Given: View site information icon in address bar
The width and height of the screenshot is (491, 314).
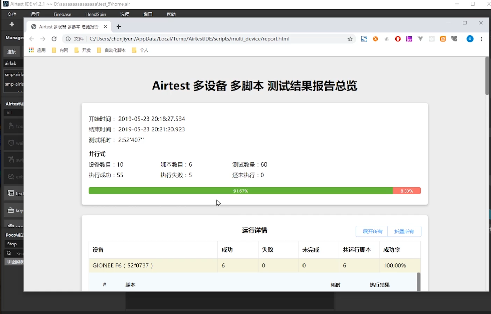Looking at the screenshot, I should [68, 39].
